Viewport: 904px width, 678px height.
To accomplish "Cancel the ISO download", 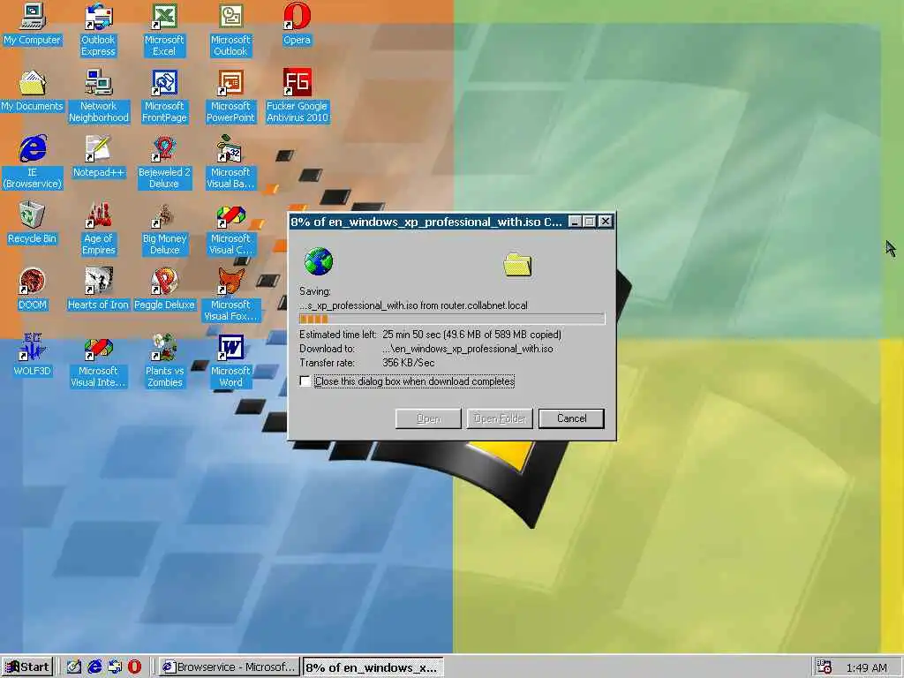I will [x=571, y=418].
